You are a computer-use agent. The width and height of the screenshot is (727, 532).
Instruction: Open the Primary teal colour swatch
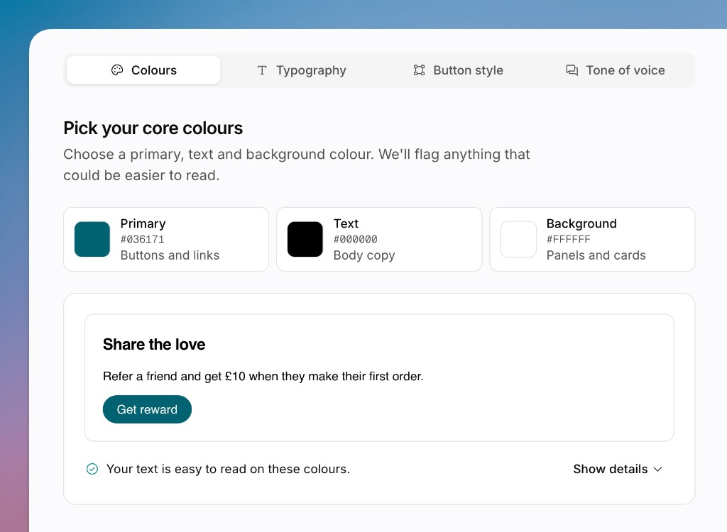(x=92, y=239)
